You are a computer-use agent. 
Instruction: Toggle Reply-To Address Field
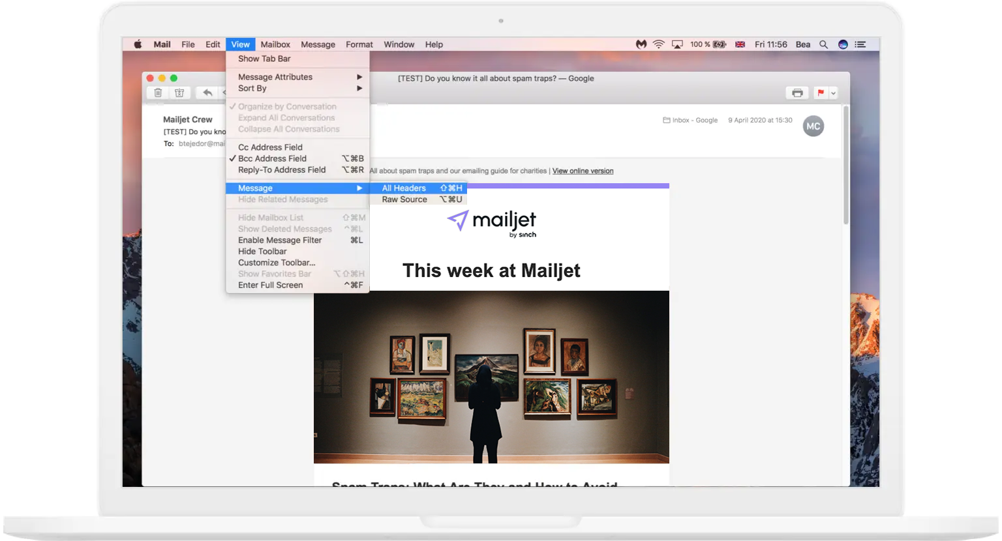[x=297, y=169]
